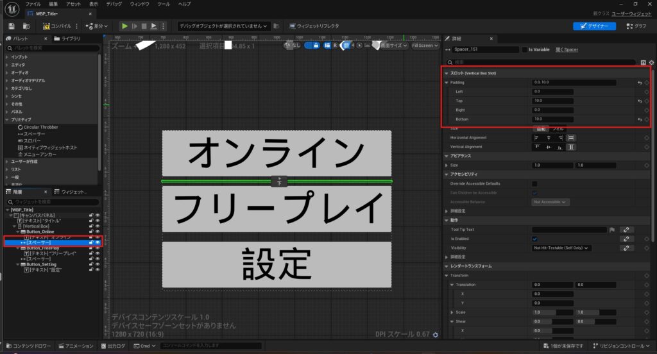Reset Bottom padding value to default
The width and height of the screenshot is (657, 354).
[640, 119]
